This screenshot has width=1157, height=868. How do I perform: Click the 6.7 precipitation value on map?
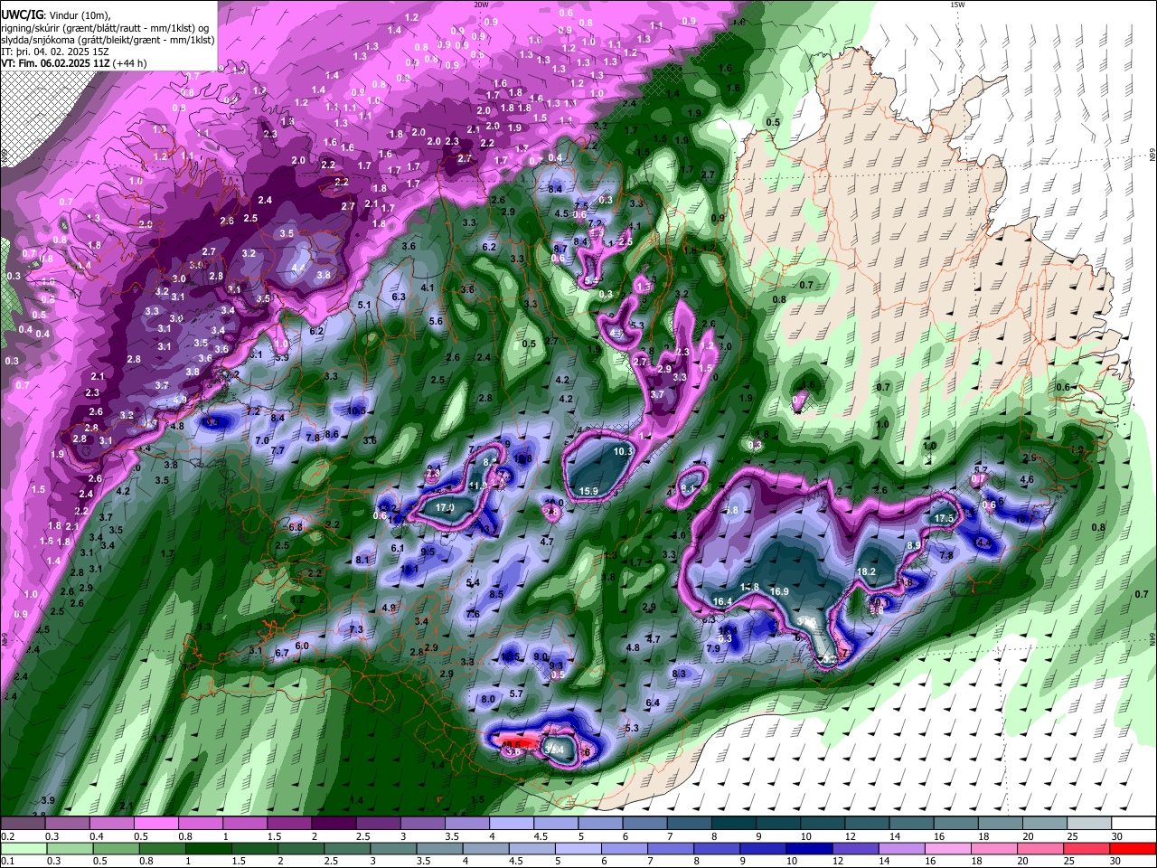point(281,653)
